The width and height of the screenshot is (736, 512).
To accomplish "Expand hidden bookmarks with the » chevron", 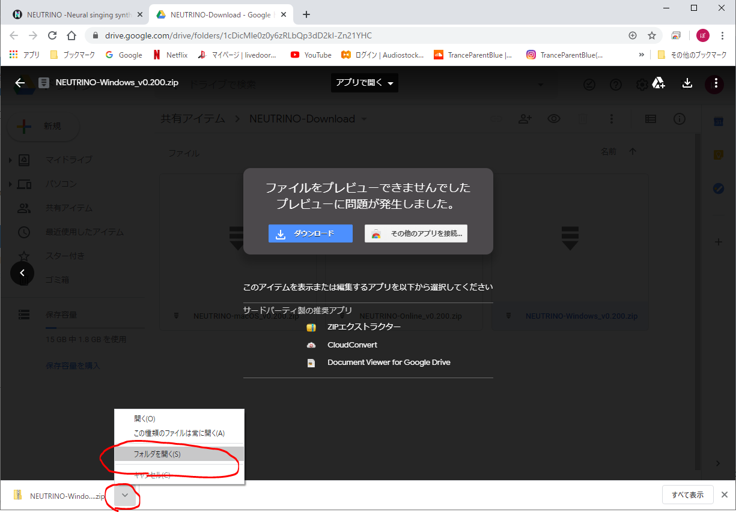I will [641, 55].
